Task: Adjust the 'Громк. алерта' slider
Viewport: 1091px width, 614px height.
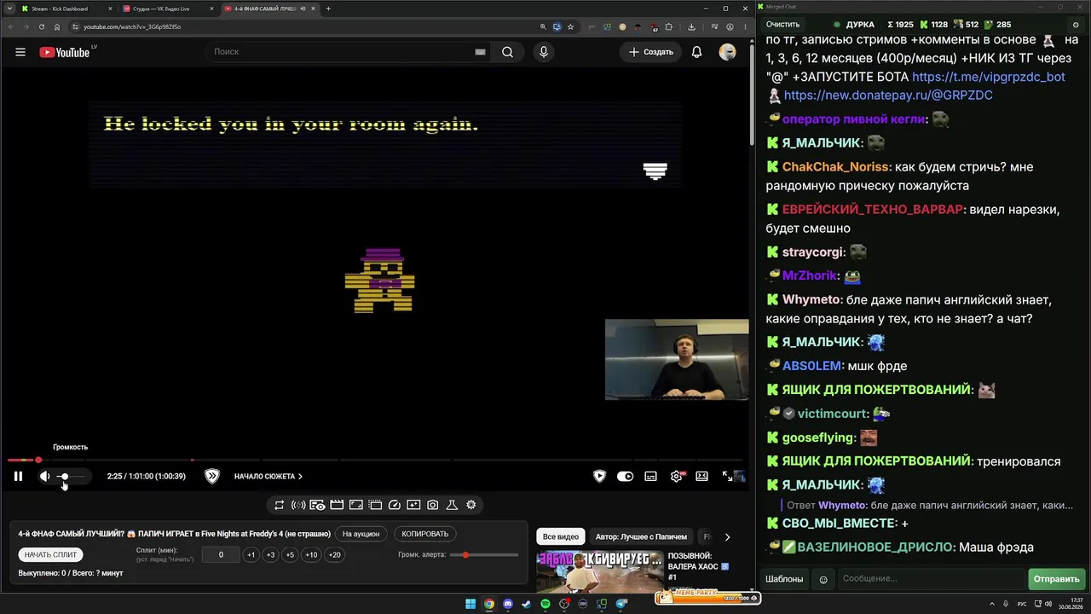Action: [484, 555]
